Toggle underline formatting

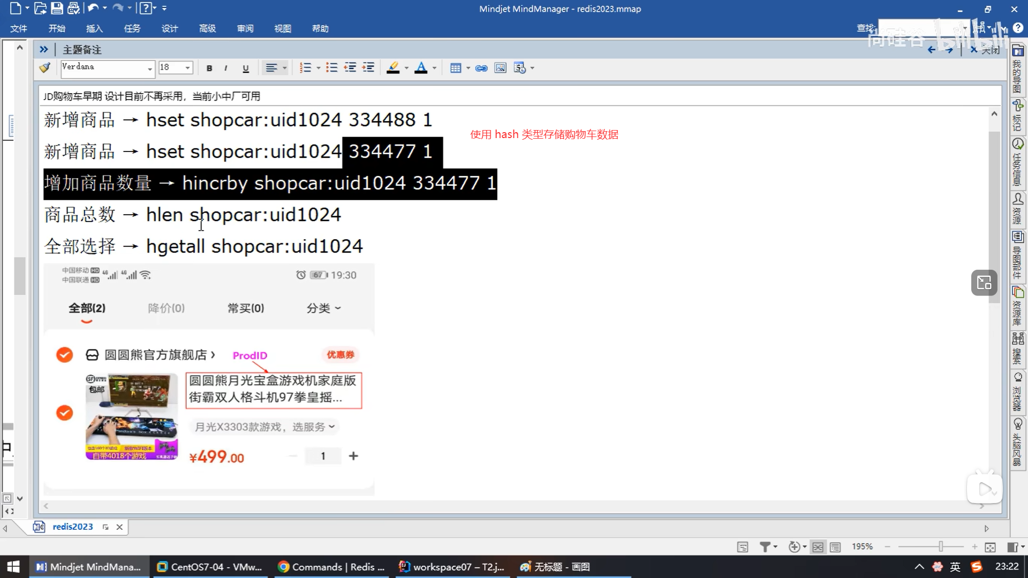coord(246,68)
